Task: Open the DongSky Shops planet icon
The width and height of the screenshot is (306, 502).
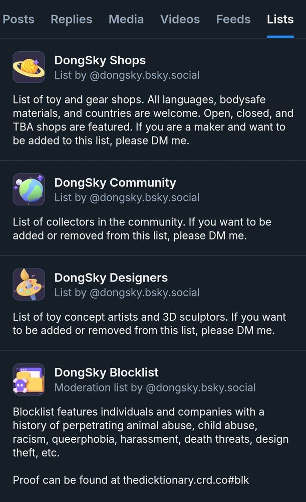Action: pyautogui.click(x=29, y=67)
